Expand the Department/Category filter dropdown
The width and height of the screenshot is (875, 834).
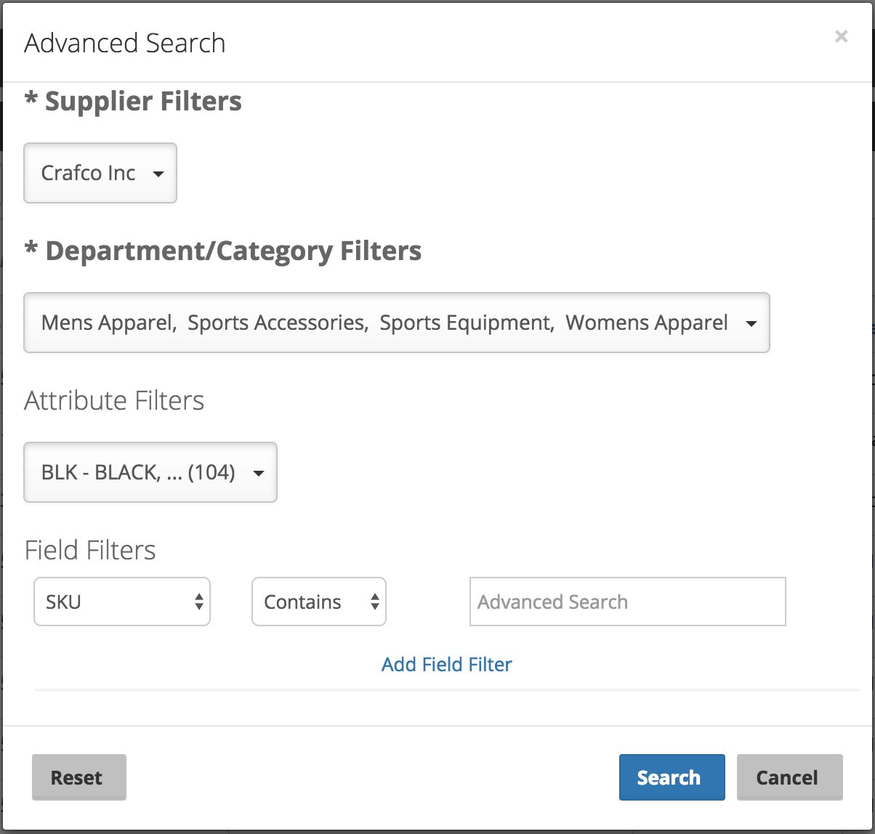396,323
